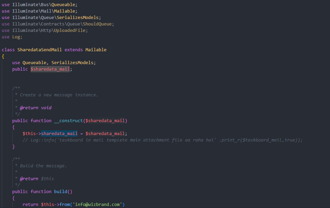Click 'Log' in the use Log line
The image size is (330, 208).
16,37
